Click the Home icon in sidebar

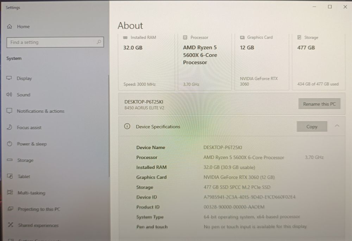(10, 26)
